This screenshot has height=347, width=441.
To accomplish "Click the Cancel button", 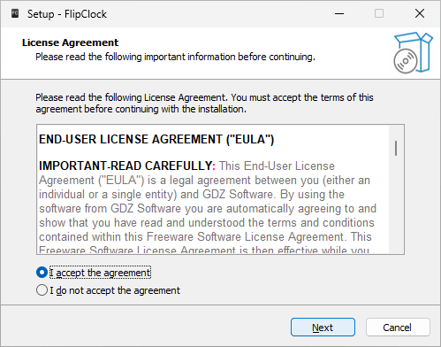I will [x=398, y=328].
